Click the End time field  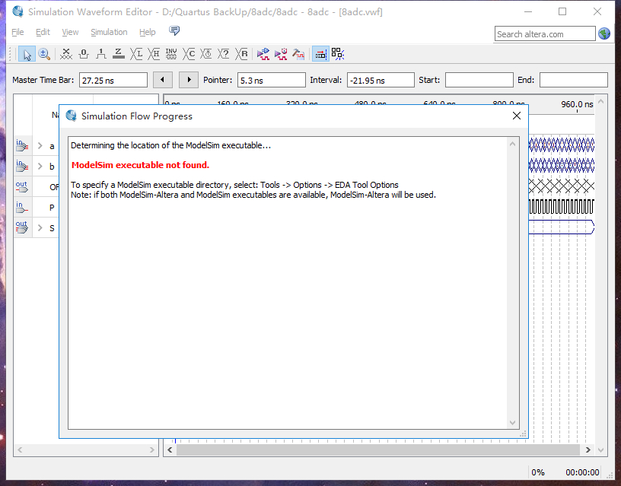574,81
